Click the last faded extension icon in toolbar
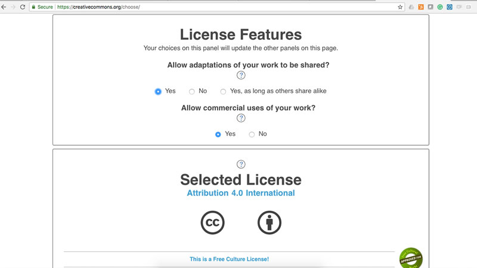 [x=469, y=7]
